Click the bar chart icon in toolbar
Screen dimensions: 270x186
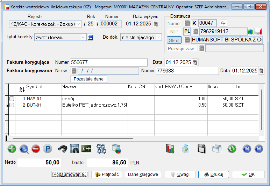170,149
